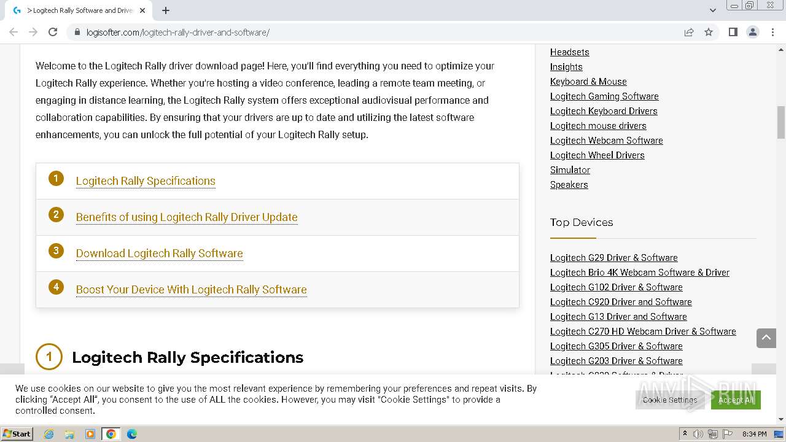The height and width of the screenshot is (442, 786).
Task: Click the page vertical scrollbar thumb
Action: [x=781, y=122]
